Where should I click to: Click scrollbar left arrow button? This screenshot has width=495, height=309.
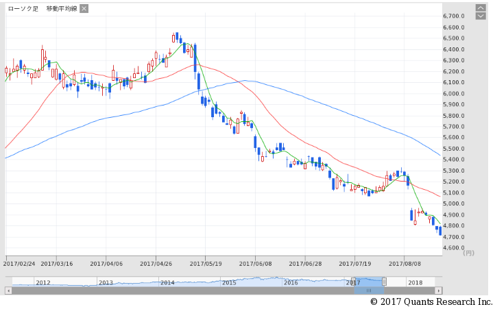(x=8, y=291)
